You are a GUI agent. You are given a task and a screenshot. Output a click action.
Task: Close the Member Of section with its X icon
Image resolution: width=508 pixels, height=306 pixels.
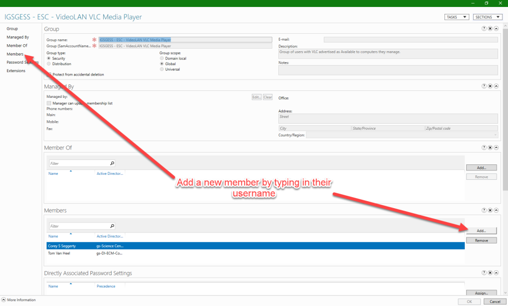(490, 148)
